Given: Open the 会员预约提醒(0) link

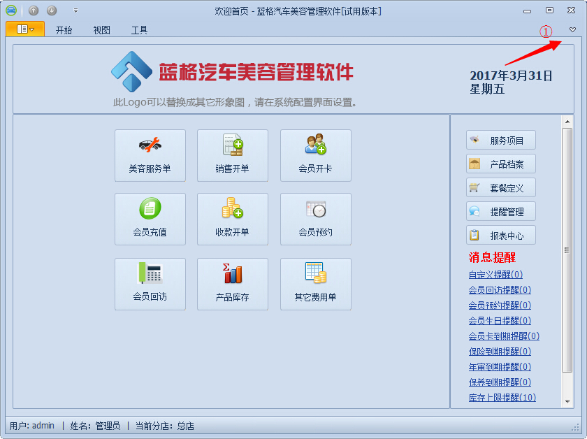Looking at the screenshot, I should pyautogui.click(x=500, y=305).
